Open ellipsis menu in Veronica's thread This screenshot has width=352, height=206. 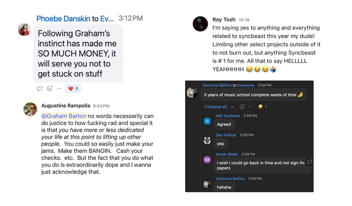point(251,107)
